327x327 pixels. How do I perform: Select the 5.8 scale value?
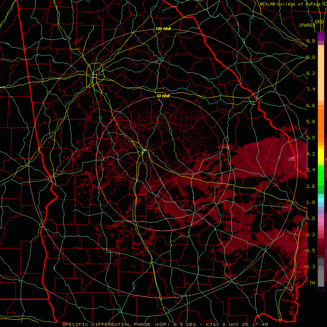coord(311,122)
